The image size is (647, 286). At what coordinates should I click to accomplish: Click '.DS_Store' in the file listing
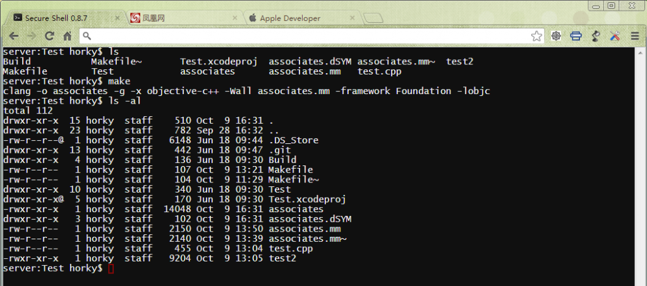pos(293,141)
